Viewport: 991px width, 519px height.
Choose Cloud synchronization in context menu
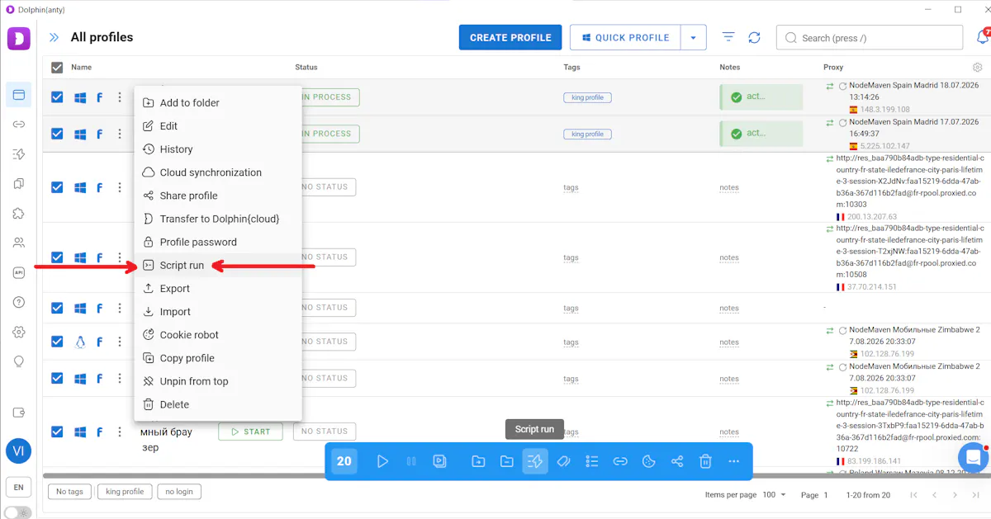pos(218,172)
